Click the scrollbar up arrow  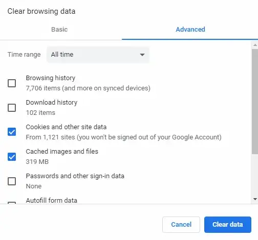255,45
